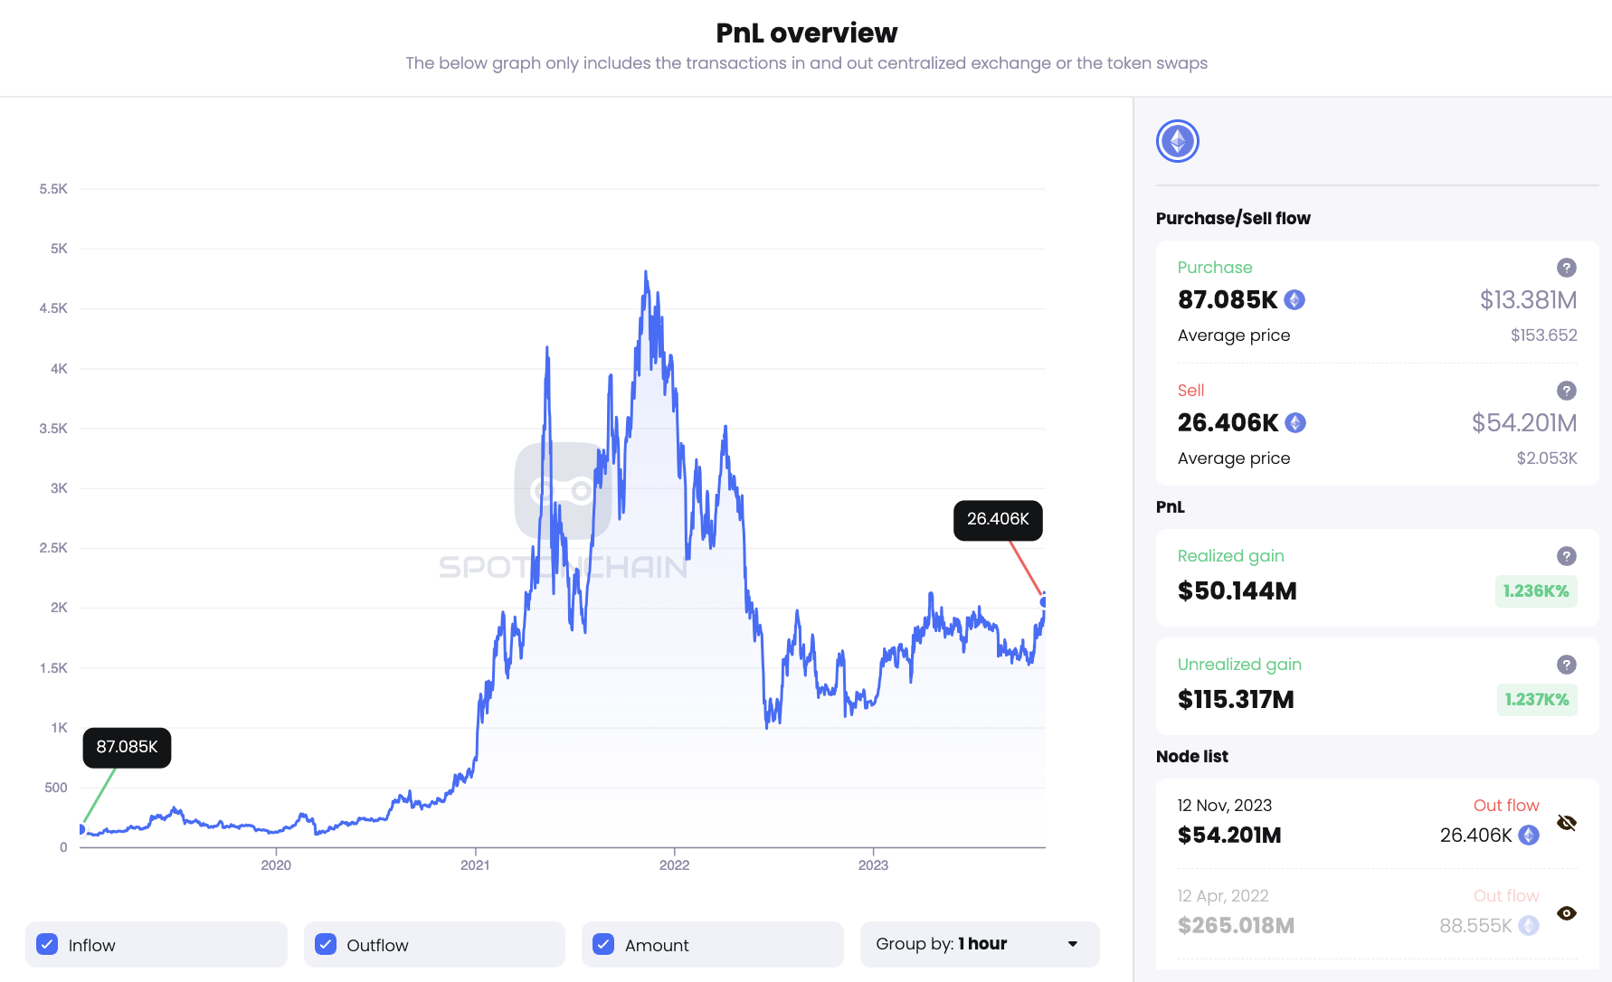Select the $54.201M node entry

1229,835
